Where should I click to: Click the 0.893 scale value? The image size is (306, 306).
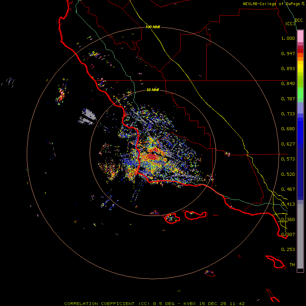tap(288, 68)
